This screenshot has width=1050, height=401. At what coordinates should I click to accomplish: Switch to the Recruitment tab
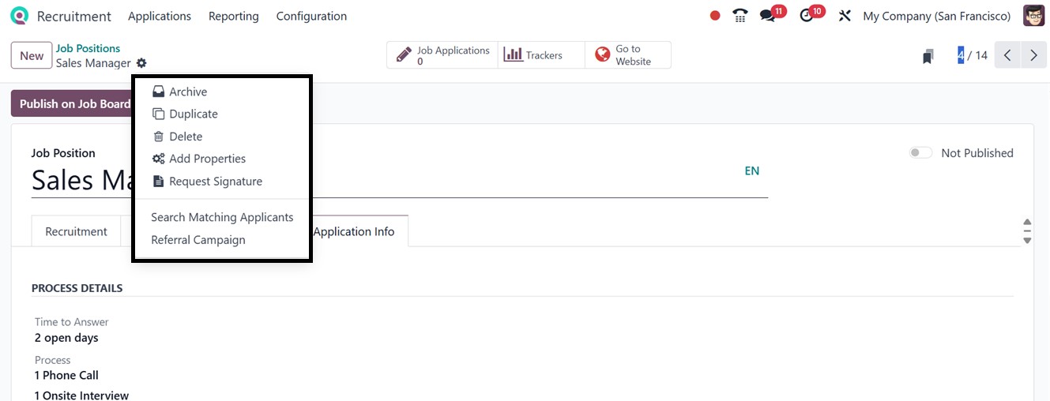[76, 231]
